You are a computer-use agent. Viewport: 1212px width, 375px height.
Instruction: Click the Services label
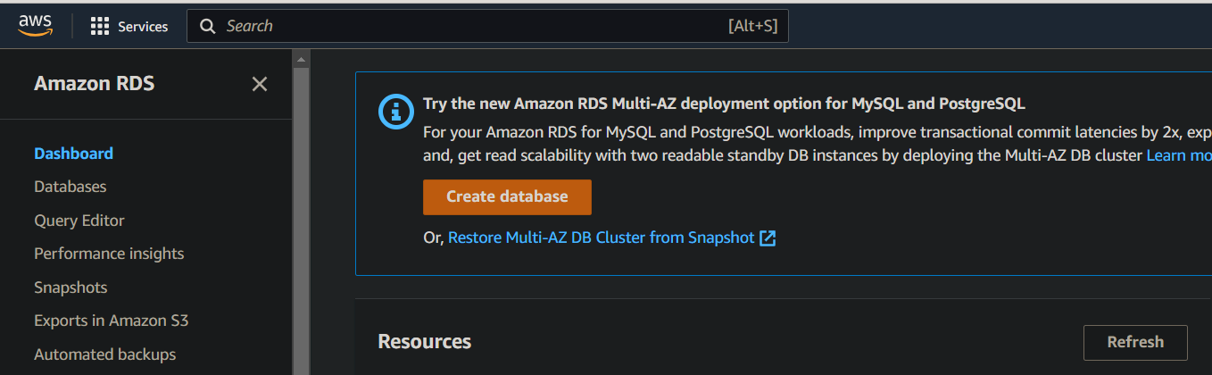click(x=143, y=27)
